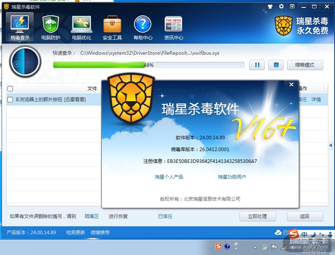Click the Rising lion logo at top right
335x255 pixels.
pos(283,26)
